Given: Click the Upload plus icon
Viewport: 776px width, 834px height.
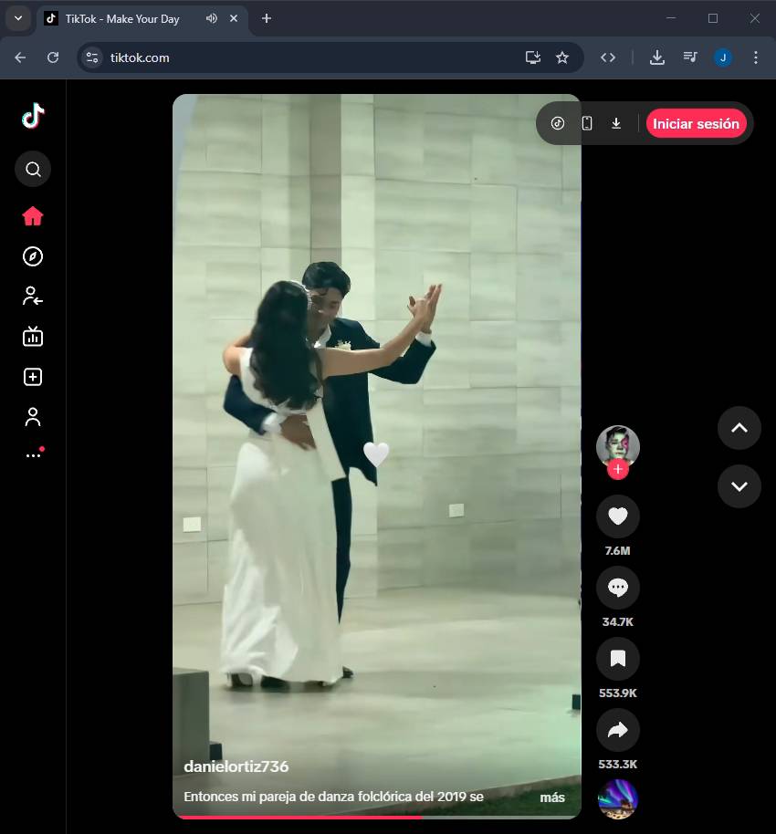Looking at the screenshot, I should point(33,377).
